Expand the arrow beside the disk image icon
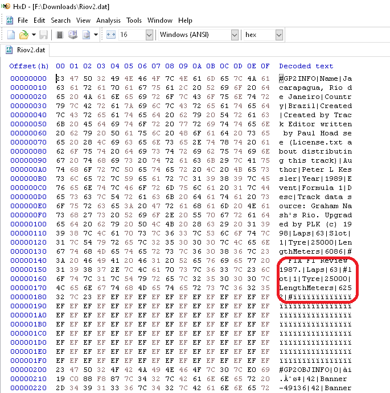The height and width of the screenshot is (393, 390). [x=96, y=35]
